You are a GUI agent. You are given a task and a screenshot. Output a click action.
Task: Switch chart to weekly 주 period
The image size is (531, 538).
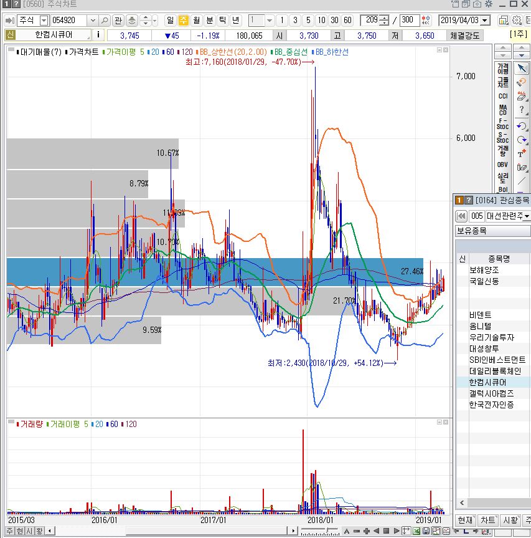click(184, 21)
